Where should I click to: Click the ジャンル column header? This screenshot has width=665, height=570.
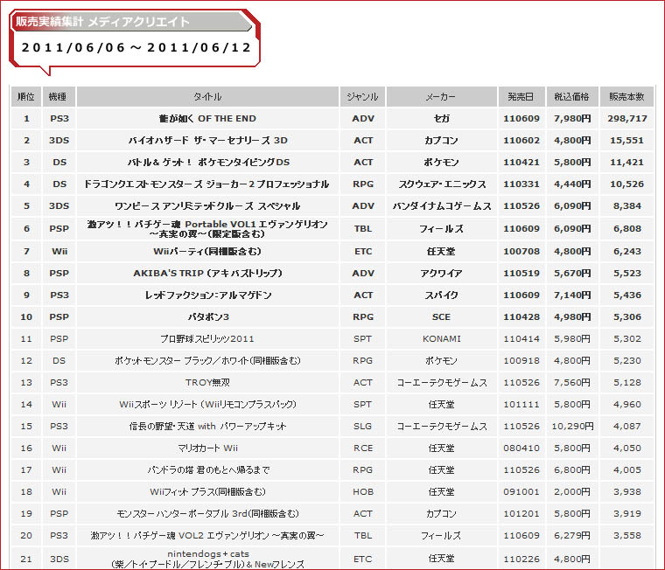point(362,97)
